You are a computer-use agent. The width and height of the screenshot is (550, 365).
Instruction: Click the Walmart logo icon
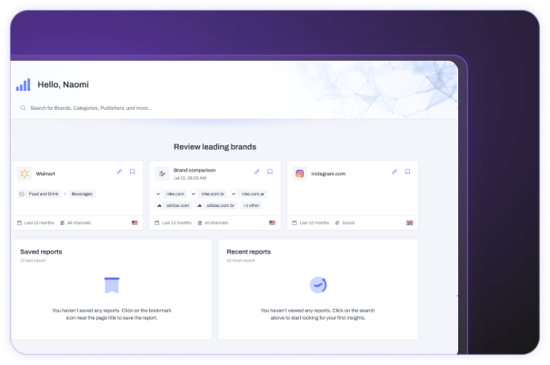coord(24,173)
